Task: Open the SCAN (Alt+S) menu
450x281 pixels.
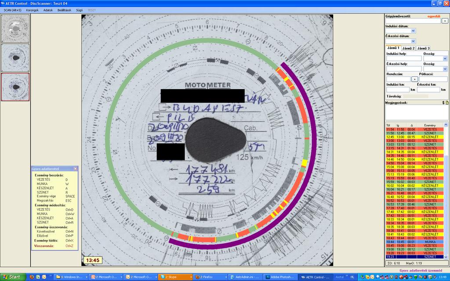Action: pyautogui.click(x=12, y=10)
